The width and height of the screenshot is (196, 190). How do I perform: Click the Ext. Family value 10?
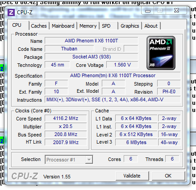56,91
